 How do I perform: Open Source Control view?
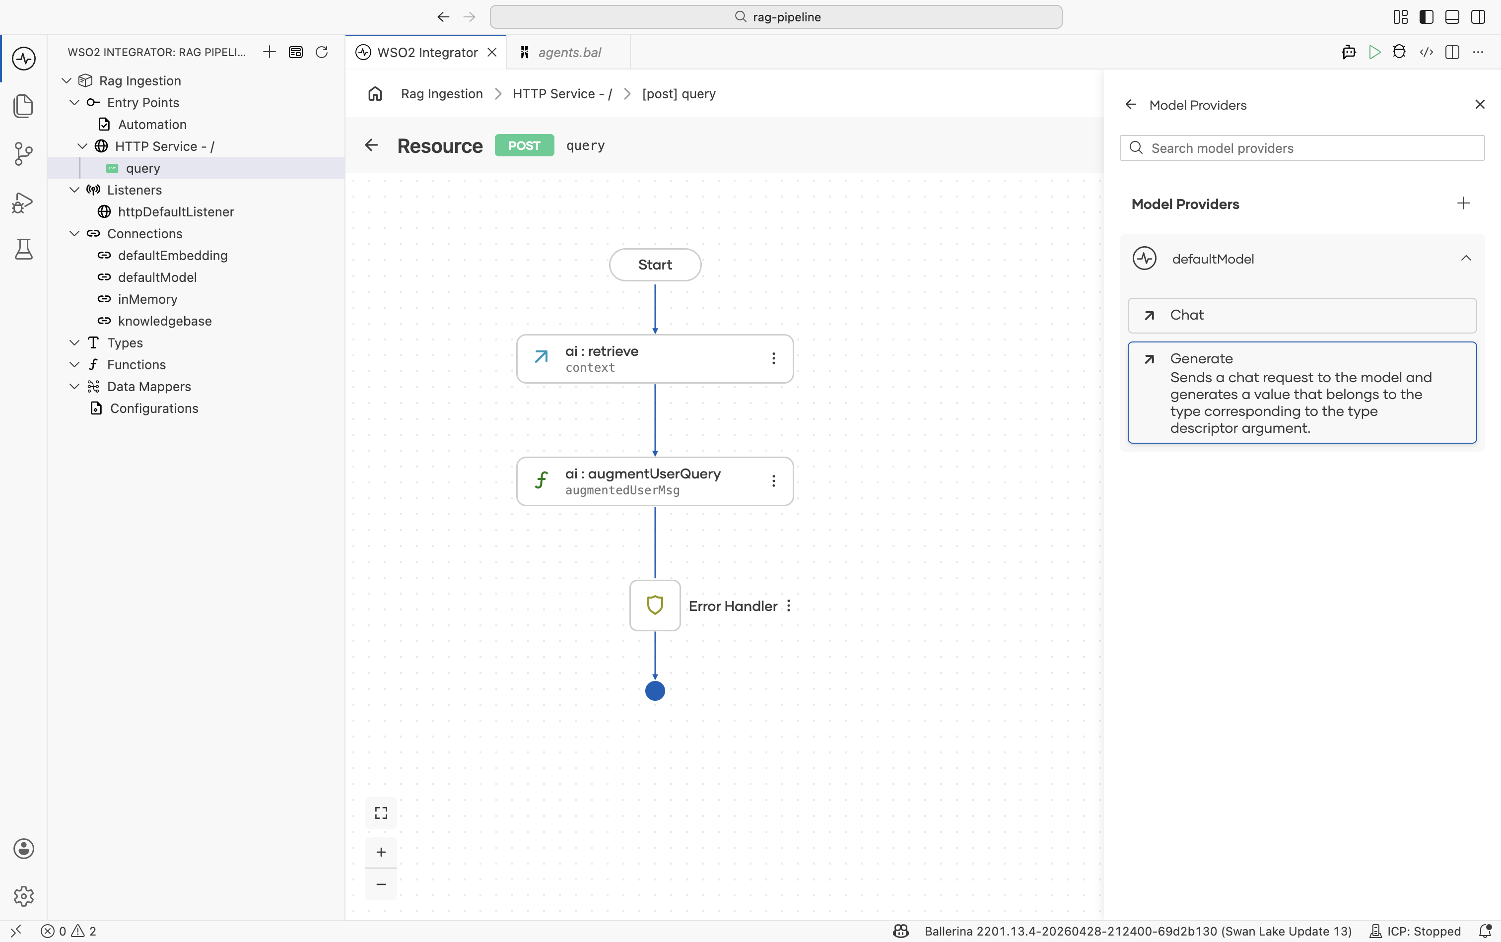click(24, 153)
